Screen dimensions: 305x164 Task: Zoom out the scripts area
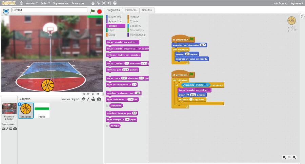284,157
